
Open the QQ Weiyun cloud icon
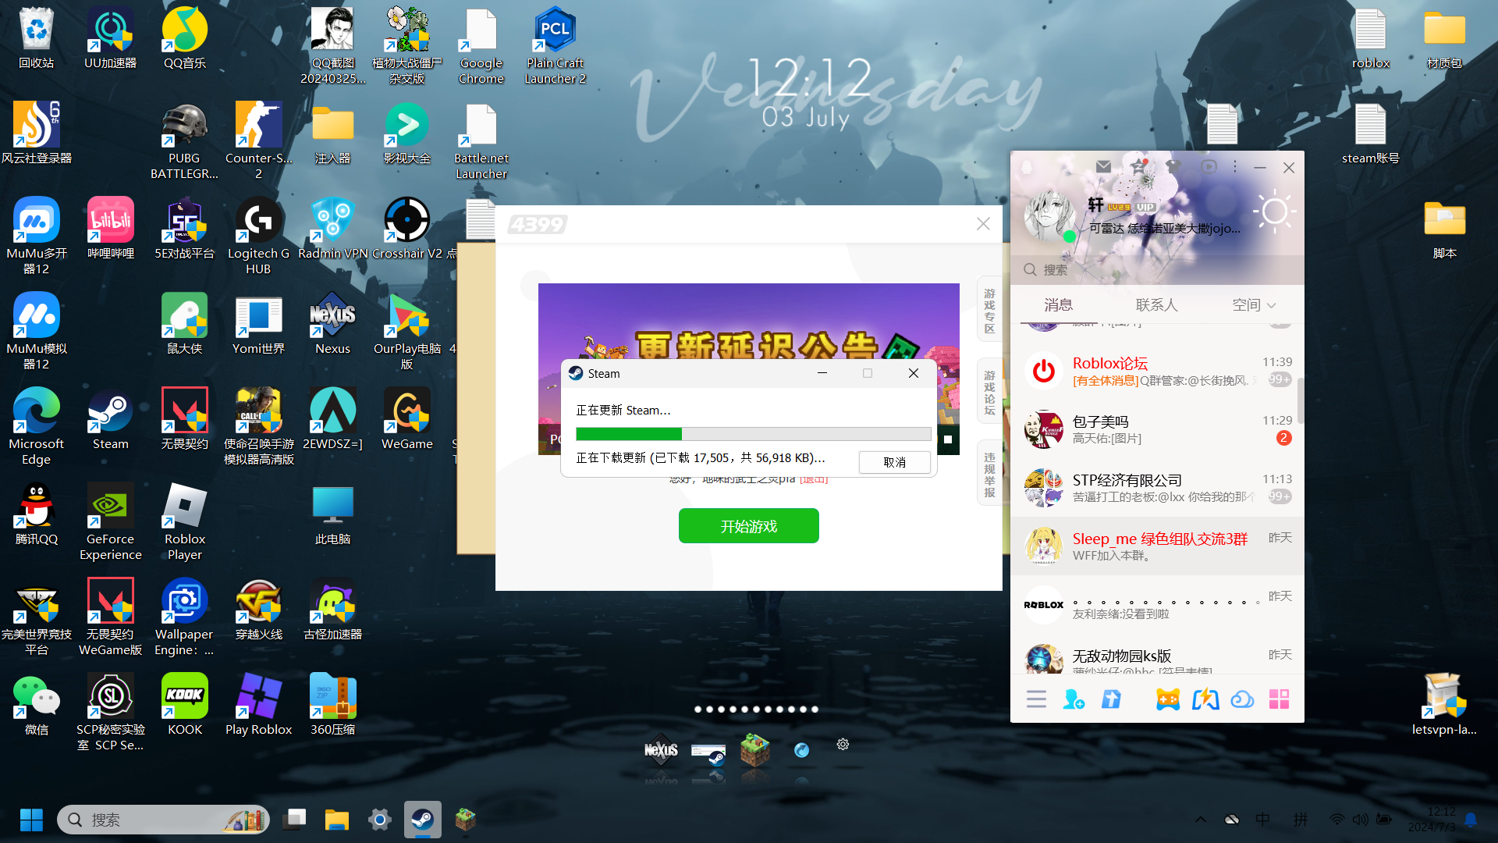(1241, 699)
